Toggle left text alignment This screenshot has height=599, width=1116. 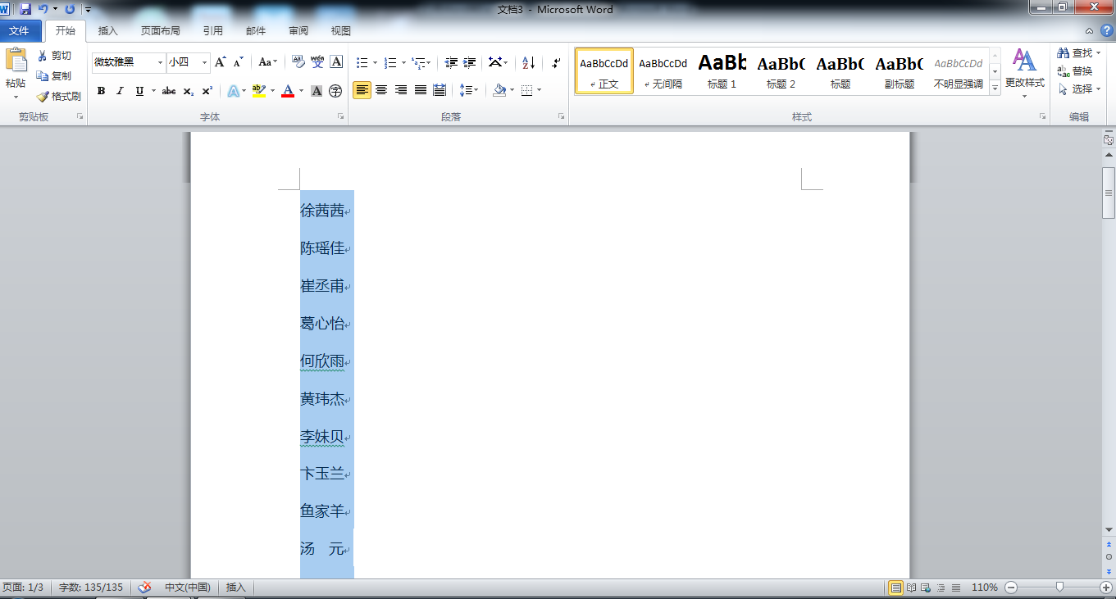pyautogui.click(x=362, y=90)
